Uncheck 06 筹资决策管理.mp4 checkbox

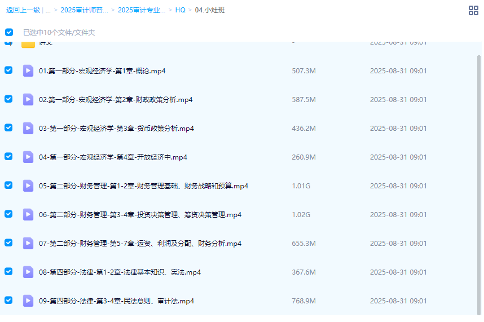[x=8, y=214]
